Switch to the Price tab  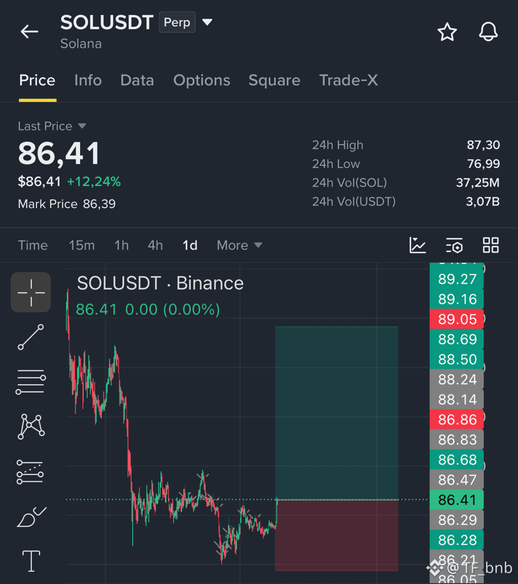click(x=37, y=80)
